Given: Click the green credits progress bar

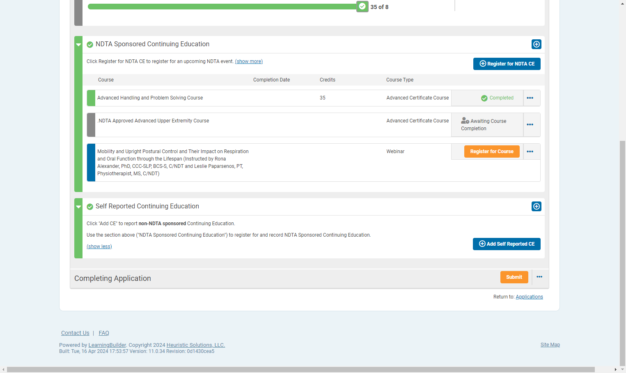Looking at the screenshot, I should 222,7.
